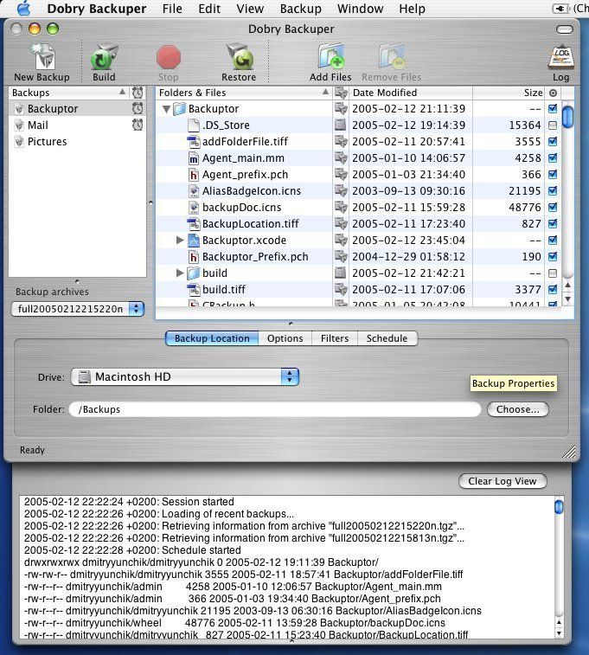The image size is (589, 655).
Task: Expand the Backuptor.xcode item
Action: pos(180,241)
